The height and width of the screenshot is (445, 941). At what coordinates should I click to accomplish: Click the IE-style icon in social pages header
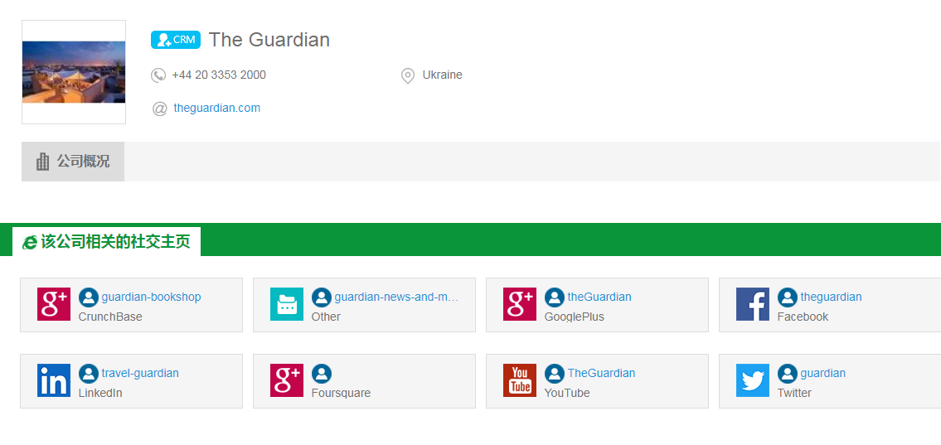click(29, 242)
